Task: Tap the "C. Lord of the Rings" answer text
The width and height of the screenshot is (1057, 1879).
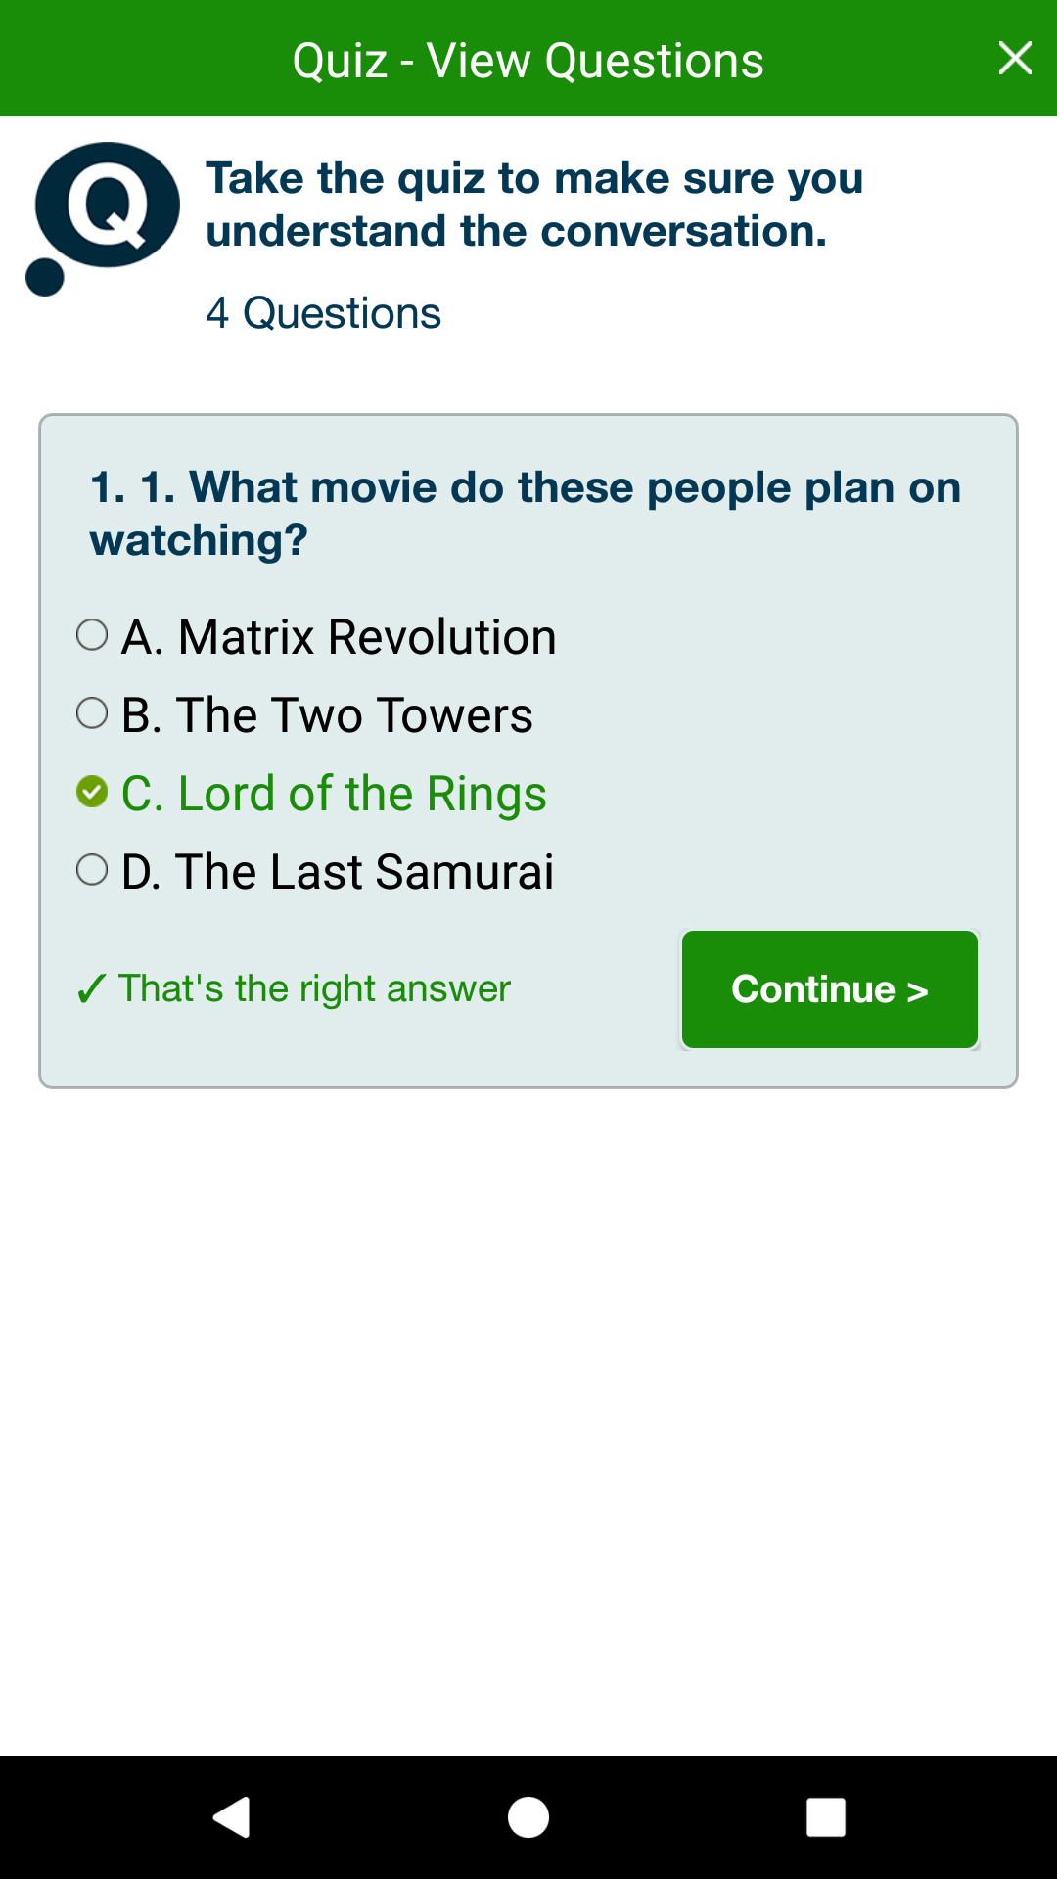Action: tap(334, 794)
